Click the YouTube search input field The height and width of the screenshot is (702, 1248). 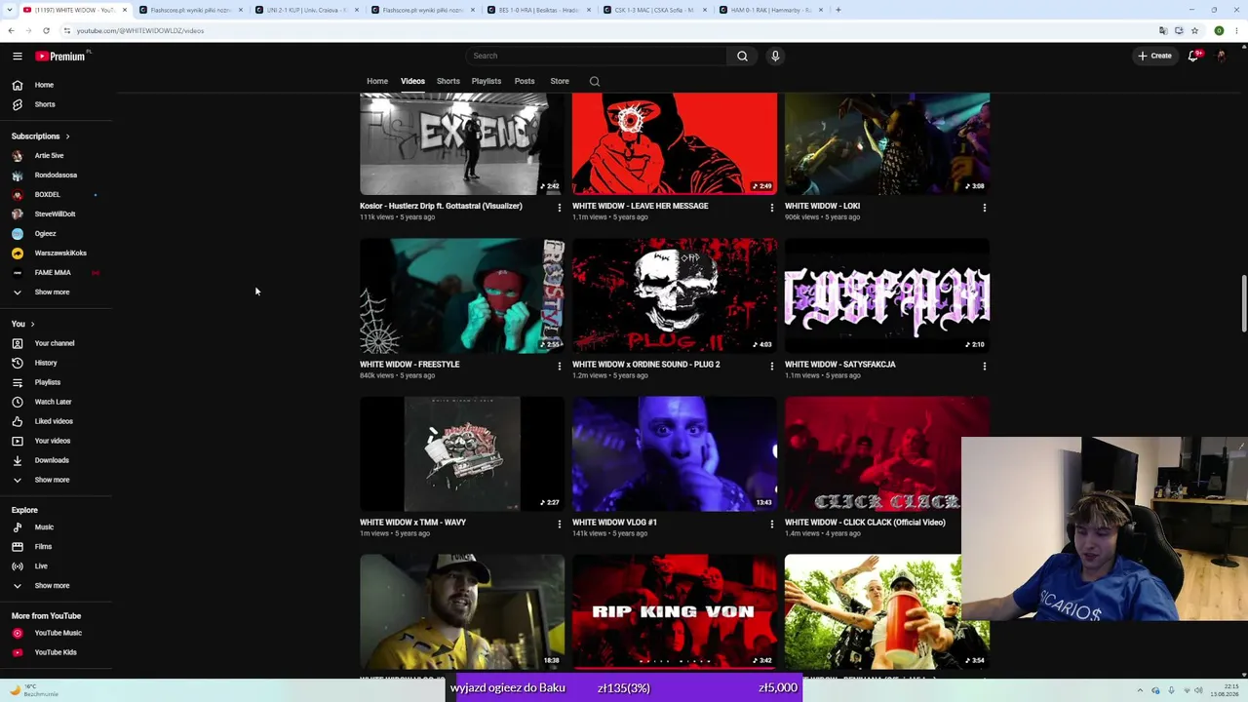(595, 57)
